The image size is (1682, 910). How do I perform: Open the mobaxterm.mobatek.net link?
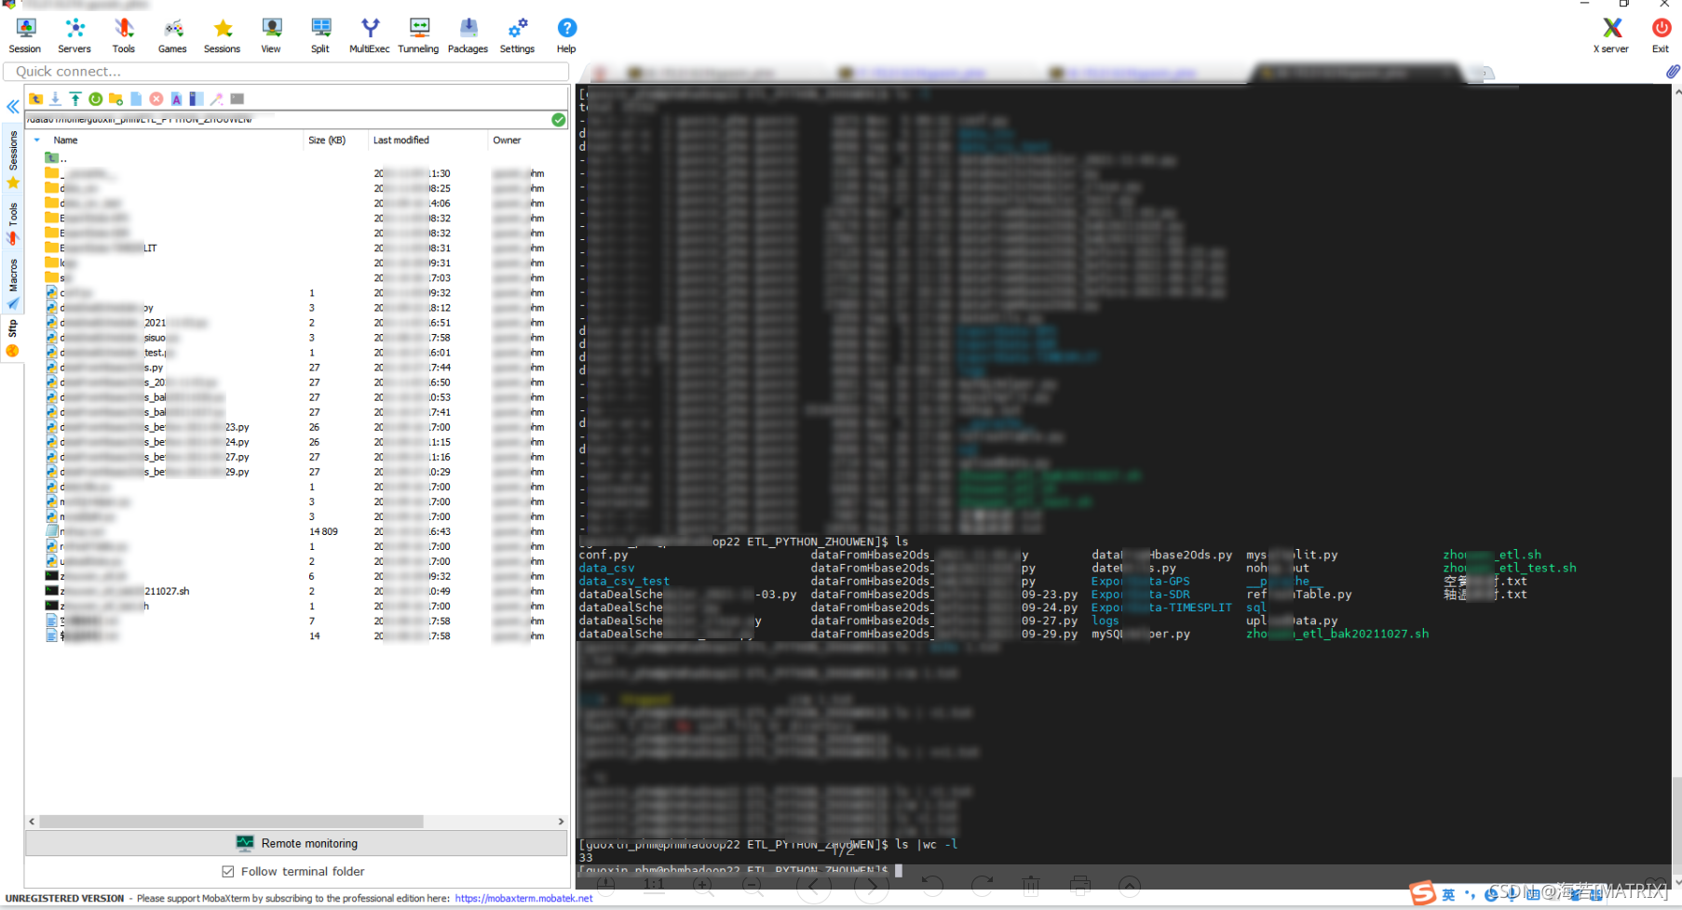point(523,899)
